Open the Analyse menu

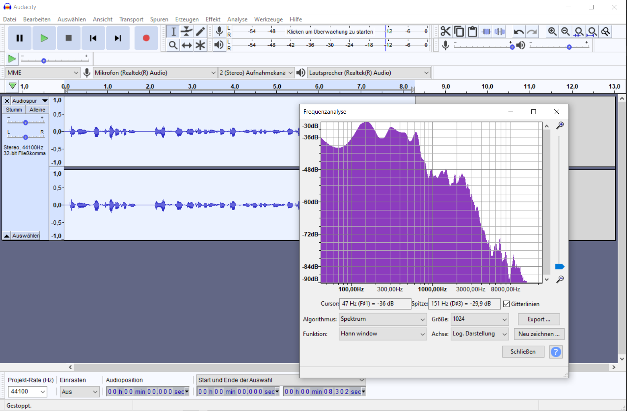[x=237, y=19]
